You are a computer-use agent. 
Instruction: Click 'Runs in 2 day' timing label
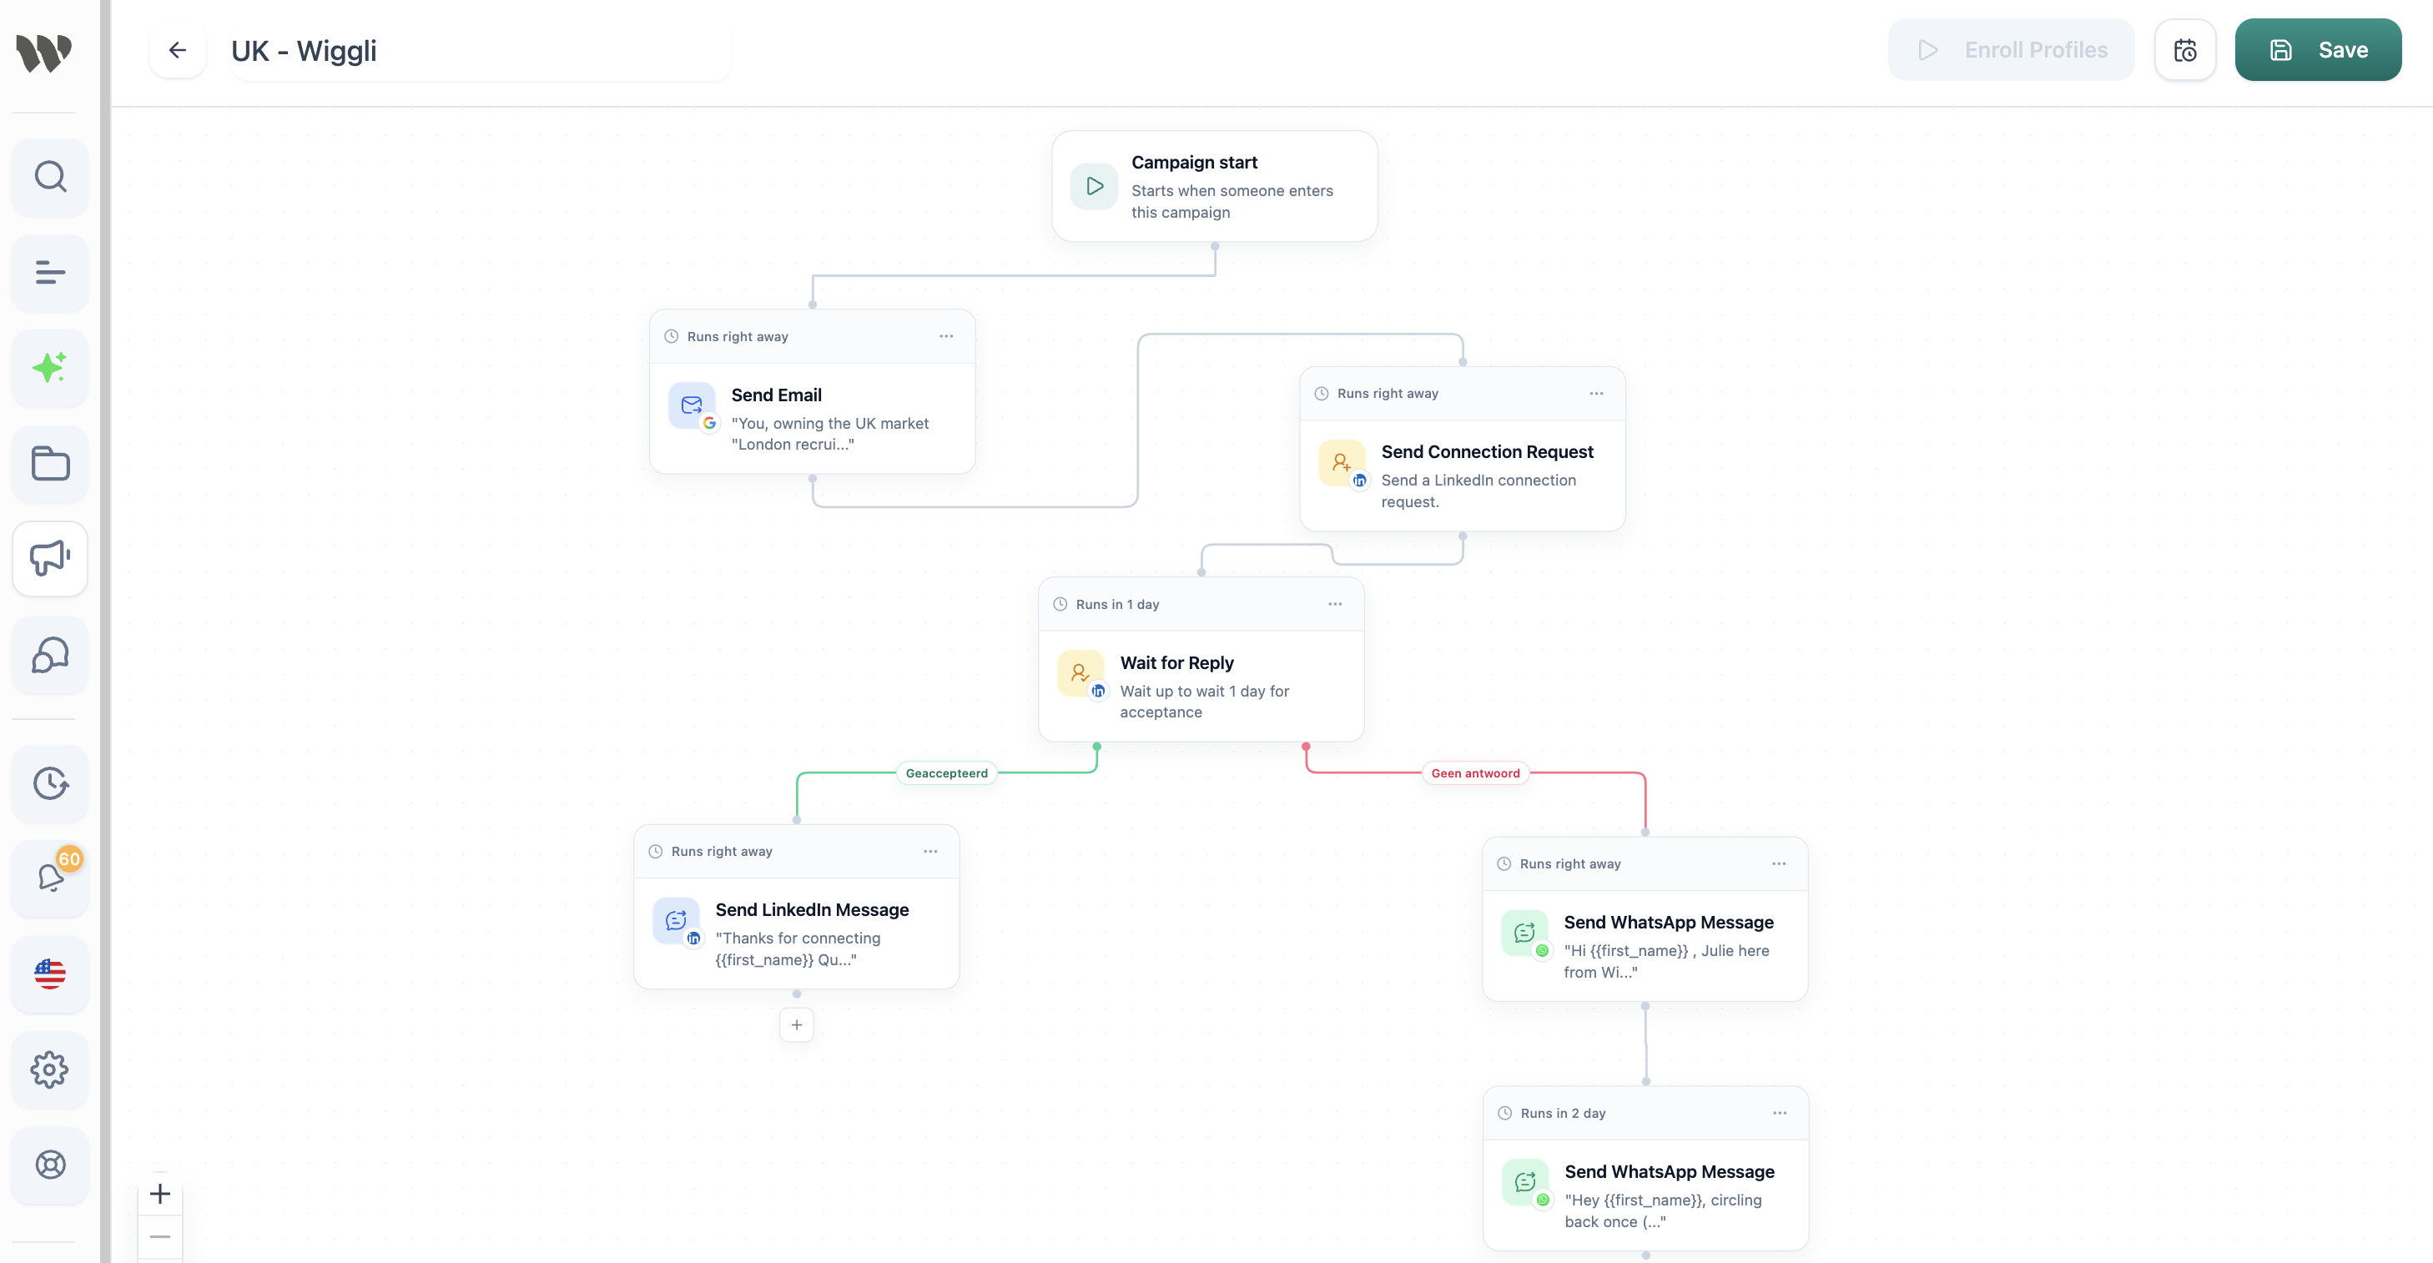click(1562, 1113)
